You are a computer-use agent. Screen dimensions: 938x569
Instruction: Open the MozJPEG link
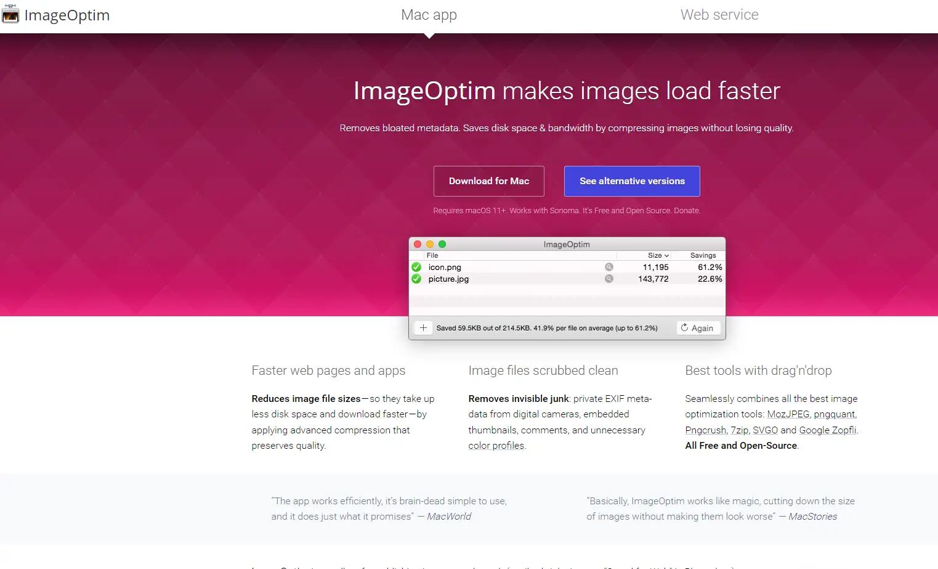tap(788, 414)
